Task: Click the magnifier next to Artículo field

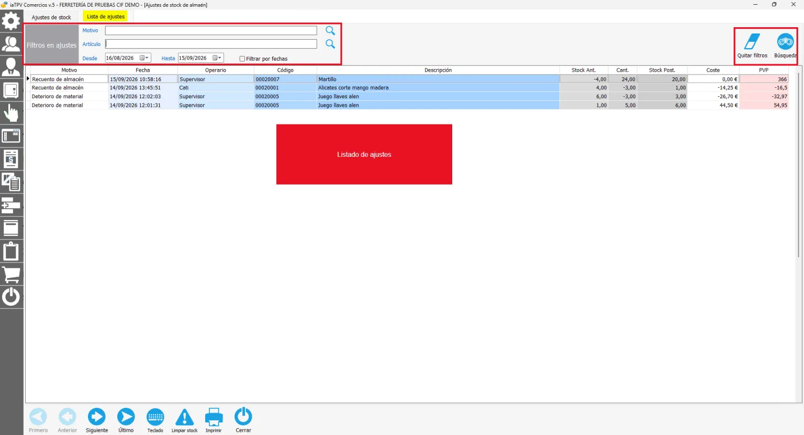Action: click(x=330, y=44)
